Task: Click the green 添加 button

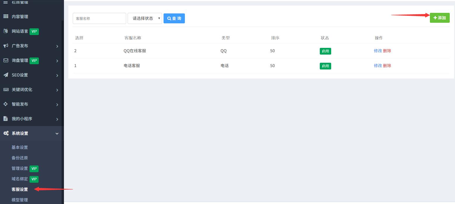Action: (440, 18)
